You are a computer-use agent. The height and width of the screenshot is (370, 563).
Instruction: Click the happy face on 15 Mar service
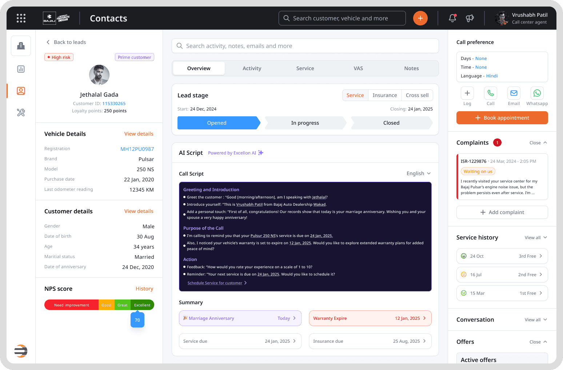click(464, 293)
